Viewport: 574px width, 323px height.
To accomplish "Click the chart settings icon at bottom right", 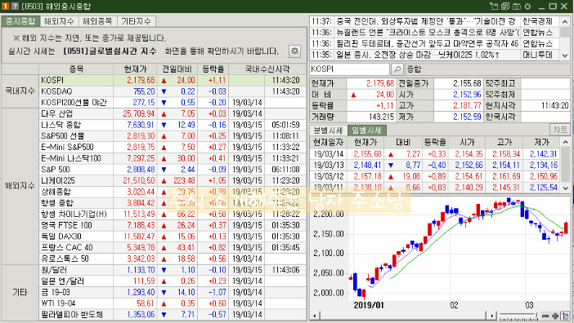I will (565, 316).
